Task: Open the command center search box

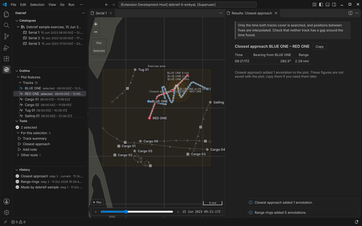Action: click(x=187, y=5)
